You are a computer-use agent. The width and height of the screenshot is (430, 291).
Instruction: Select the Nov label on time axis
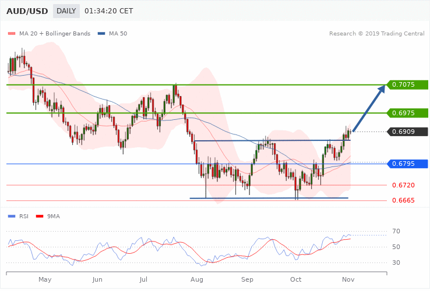[x=348, y=280]
